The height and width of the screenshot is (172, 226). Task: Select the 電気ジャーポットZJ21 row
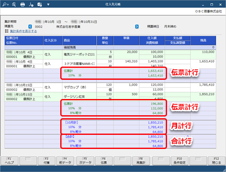[110, 54]
